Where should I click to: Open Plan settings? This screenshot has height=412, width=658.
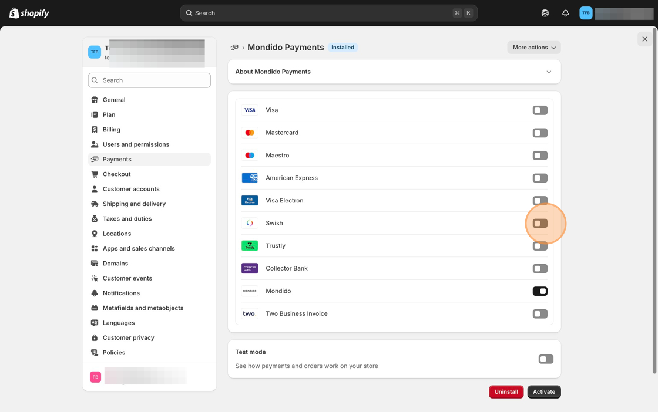(x=149, y=114)
